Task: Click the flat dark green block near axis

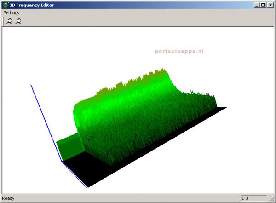Action: coord(67,147)
